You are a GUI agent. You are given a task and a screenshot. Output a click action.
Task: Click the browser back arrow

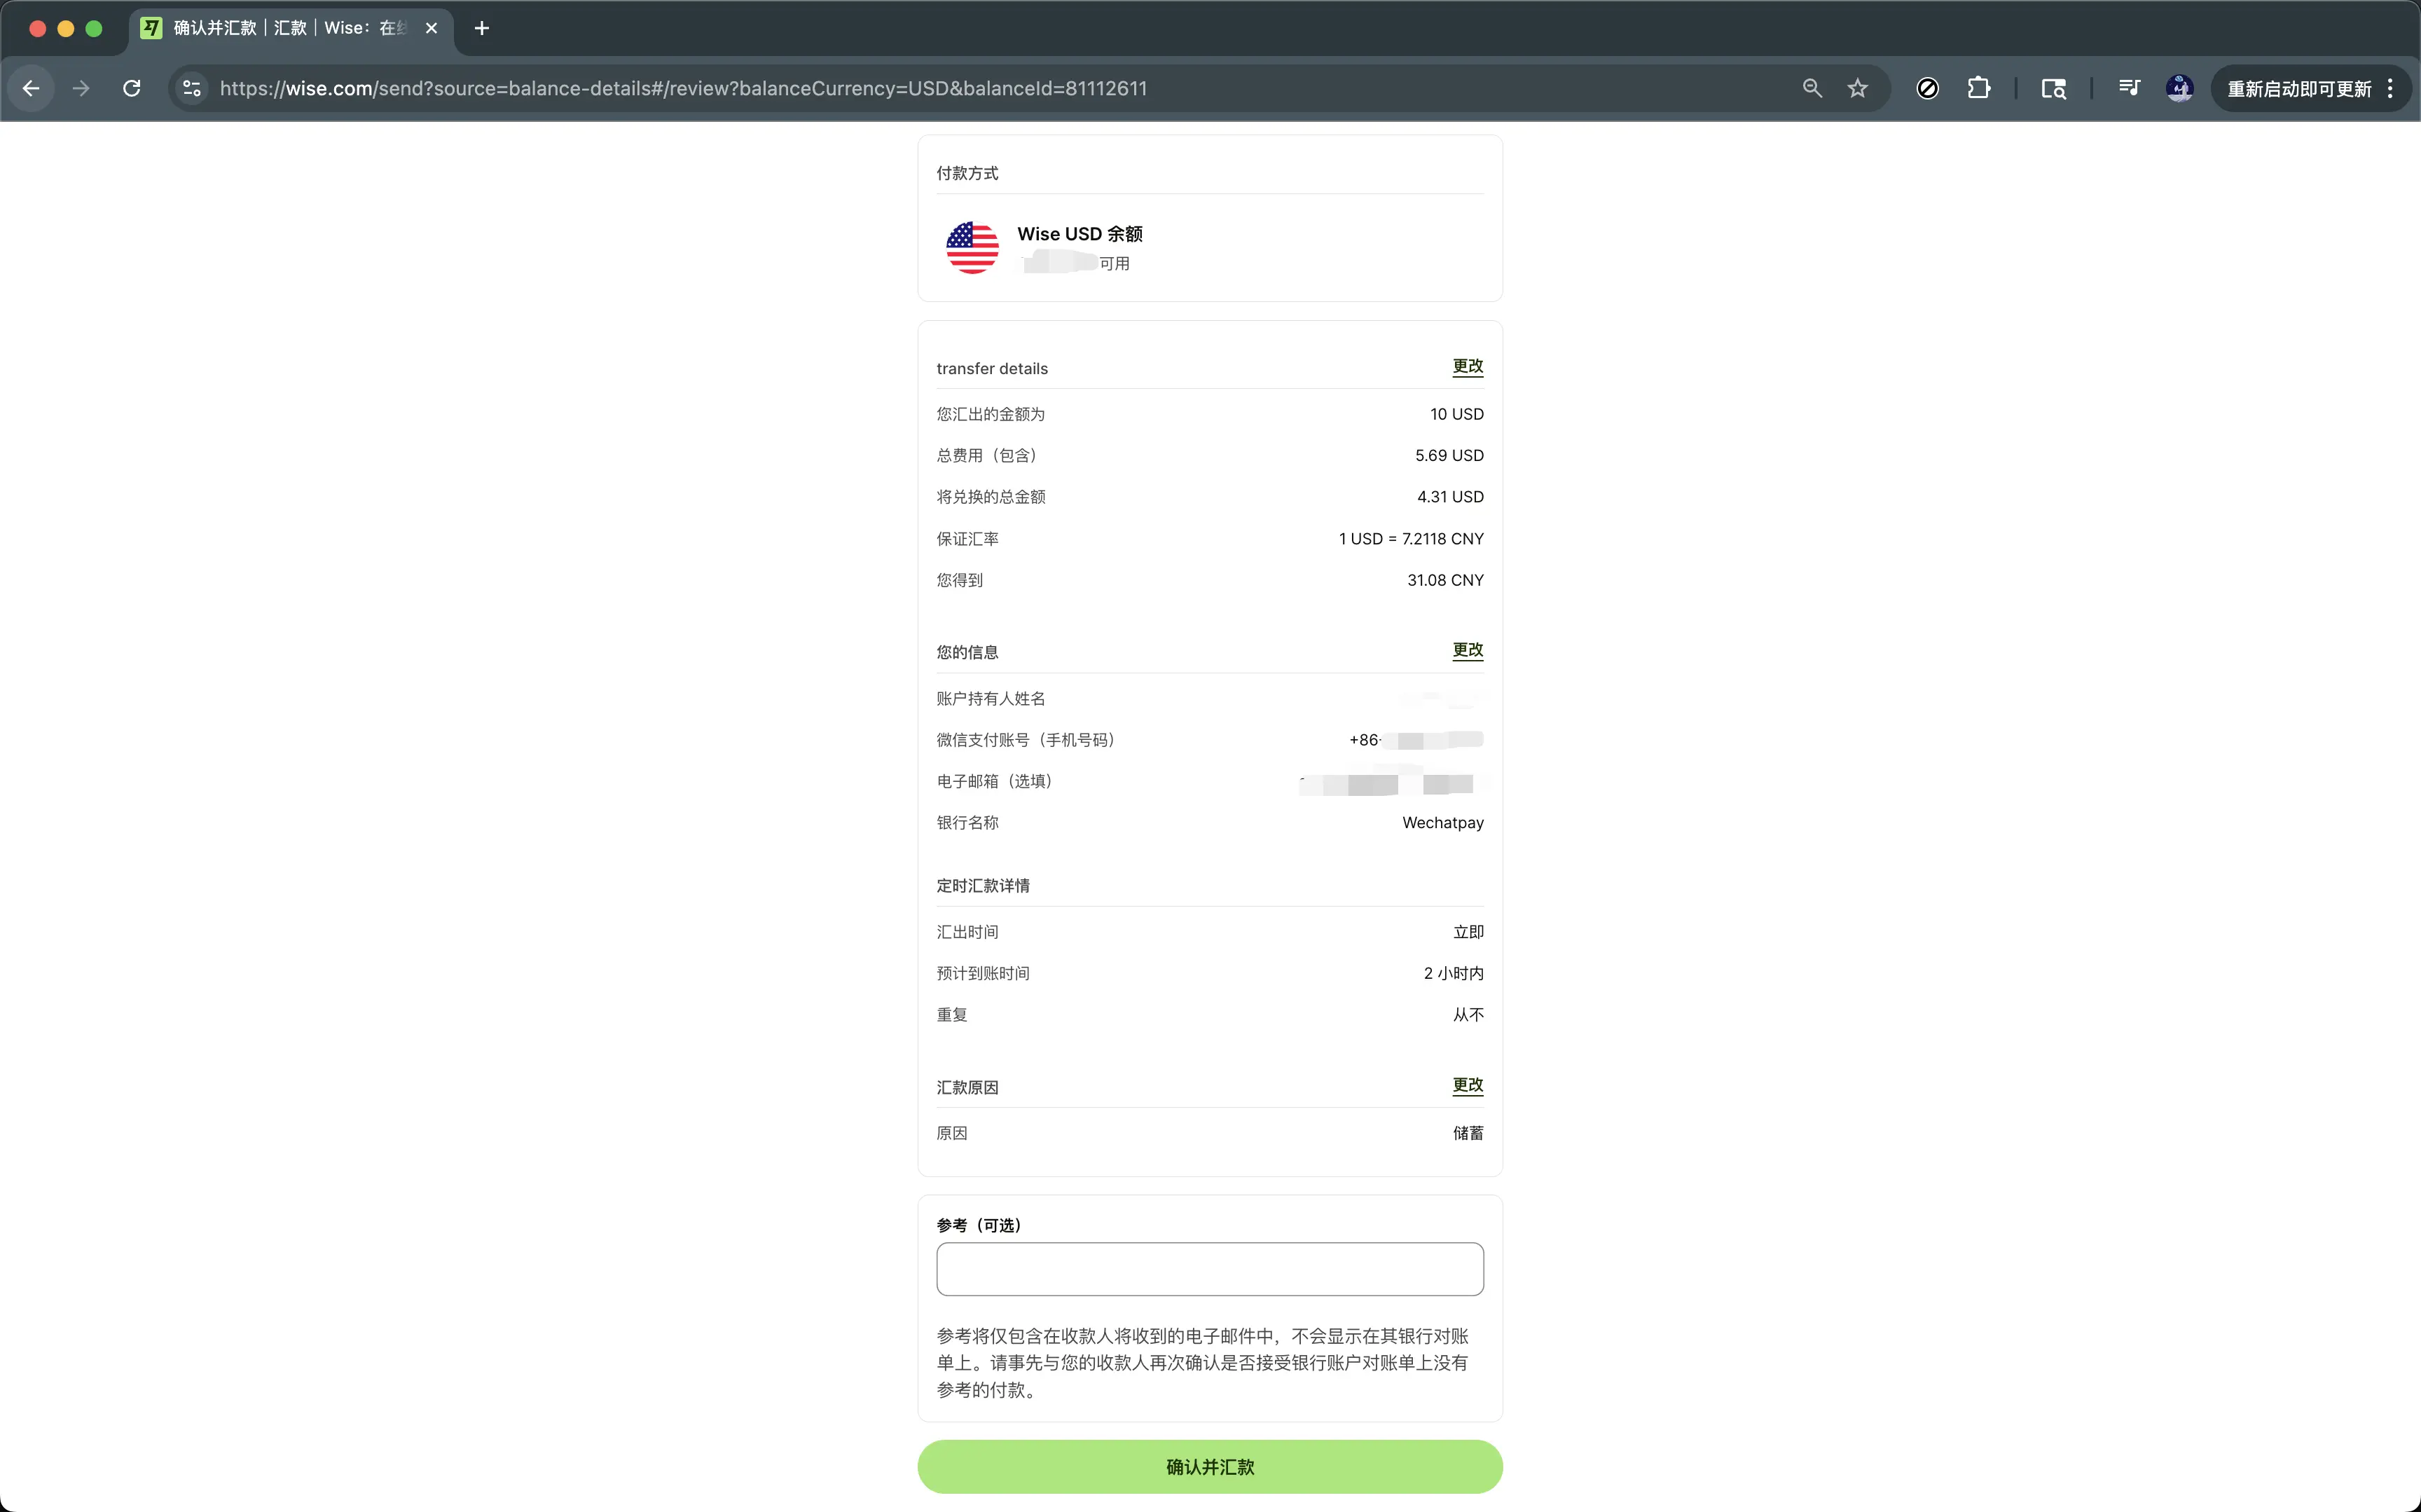click(31, 88)
